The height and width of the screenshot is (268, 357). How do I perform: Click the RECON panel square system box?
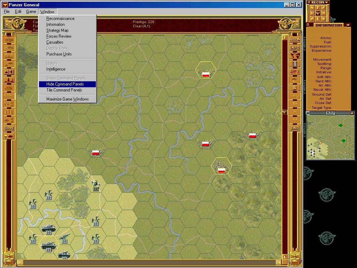(309, 2)
